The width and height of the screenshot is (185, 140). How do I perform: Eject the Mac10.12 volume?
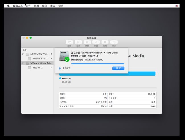pyautogui.click(x=52, y=67)
